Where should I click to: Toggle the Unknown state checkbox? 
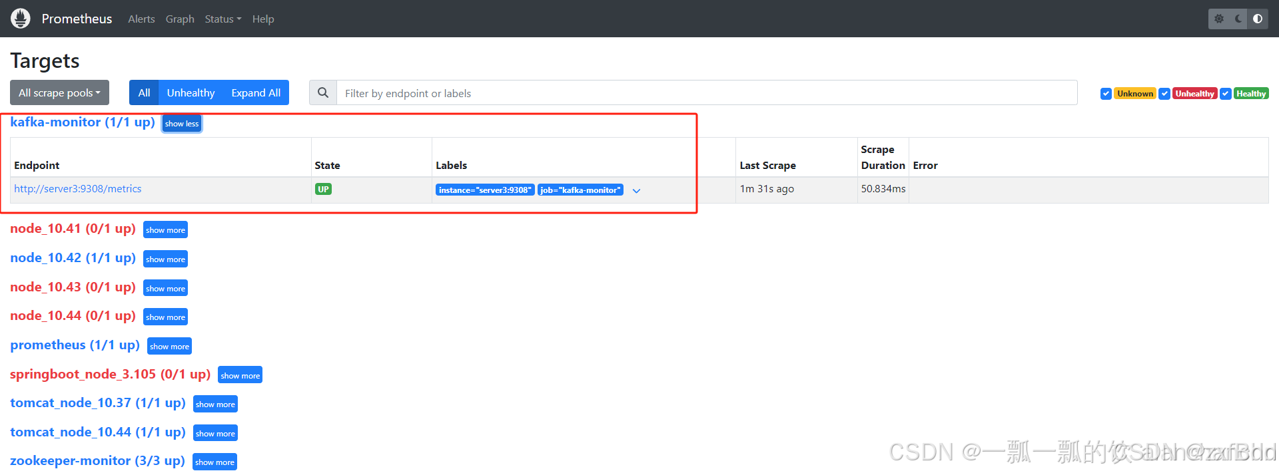[x=1106, y=94]
